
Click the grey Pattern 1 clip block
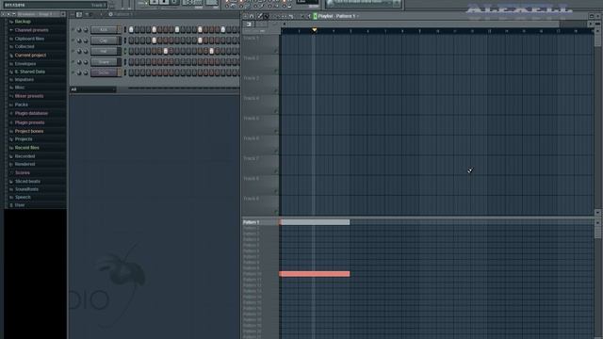pos(315,222)
